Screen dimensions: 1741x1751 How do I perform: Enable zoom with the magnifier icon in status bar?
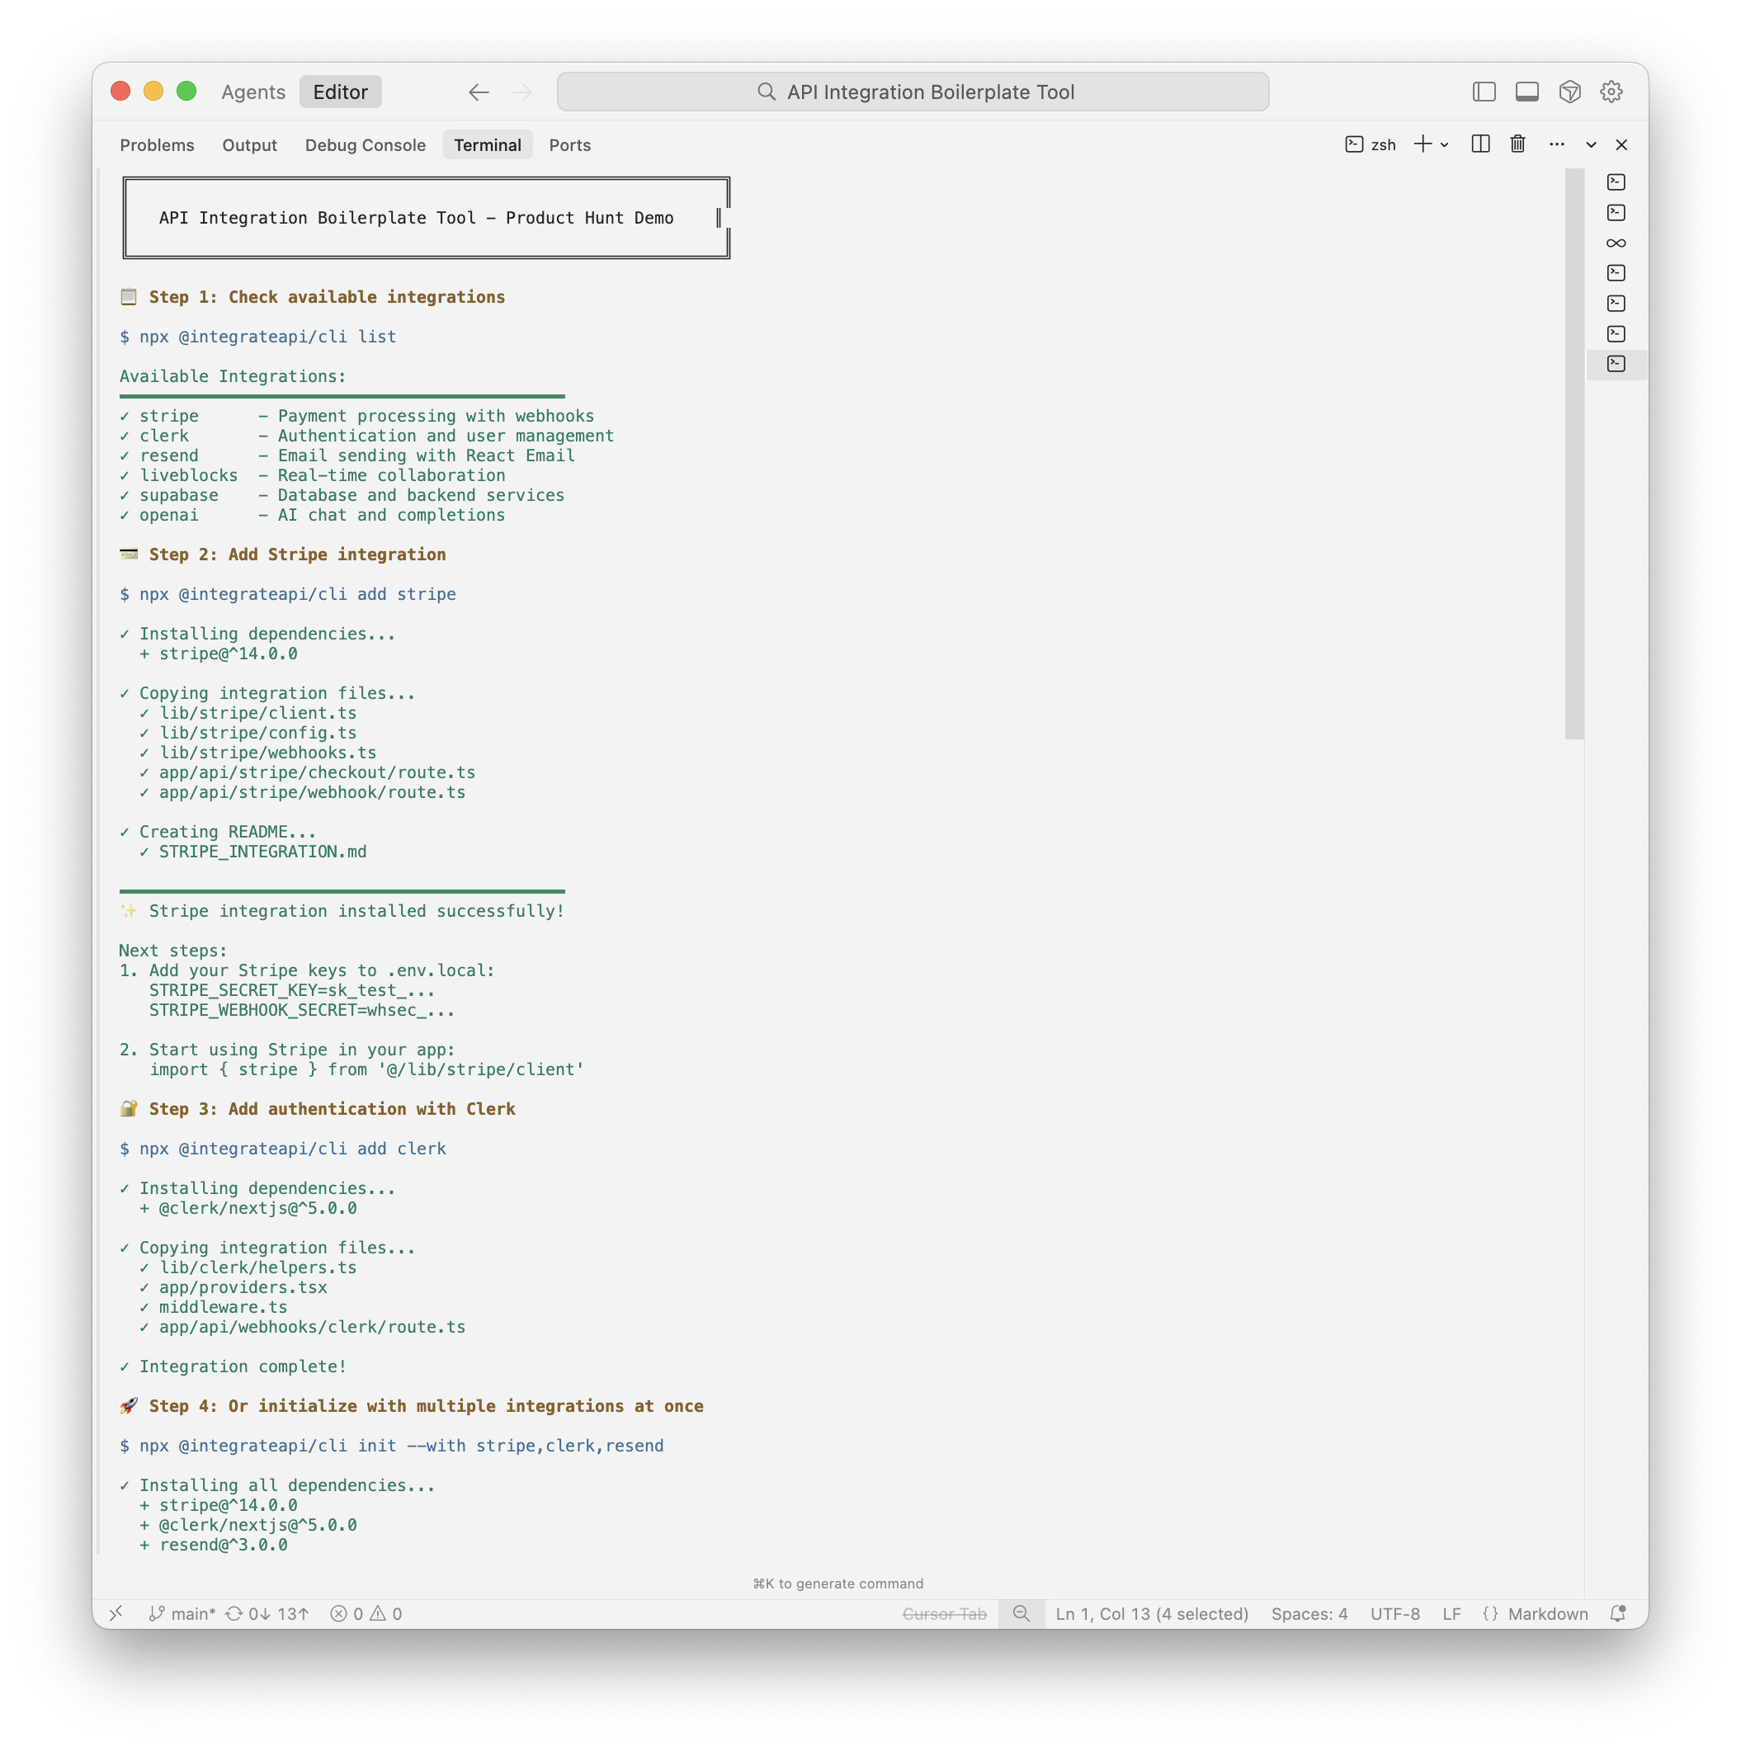pyautogui.click(x=1021, y=1613)
